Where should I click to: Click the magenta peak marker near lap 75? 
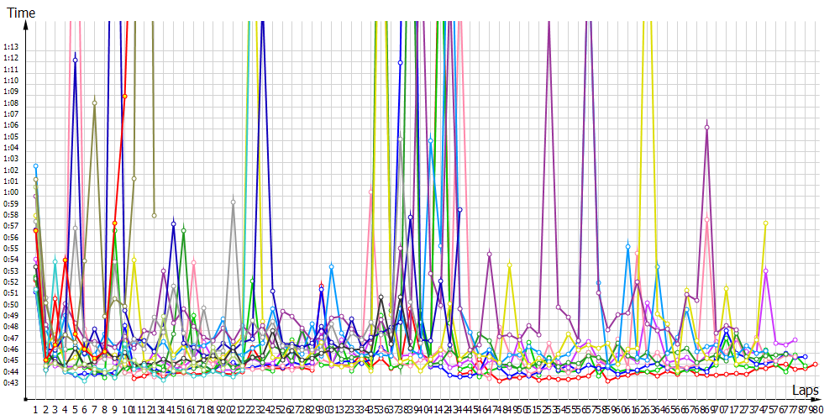[x=765, y=270]
